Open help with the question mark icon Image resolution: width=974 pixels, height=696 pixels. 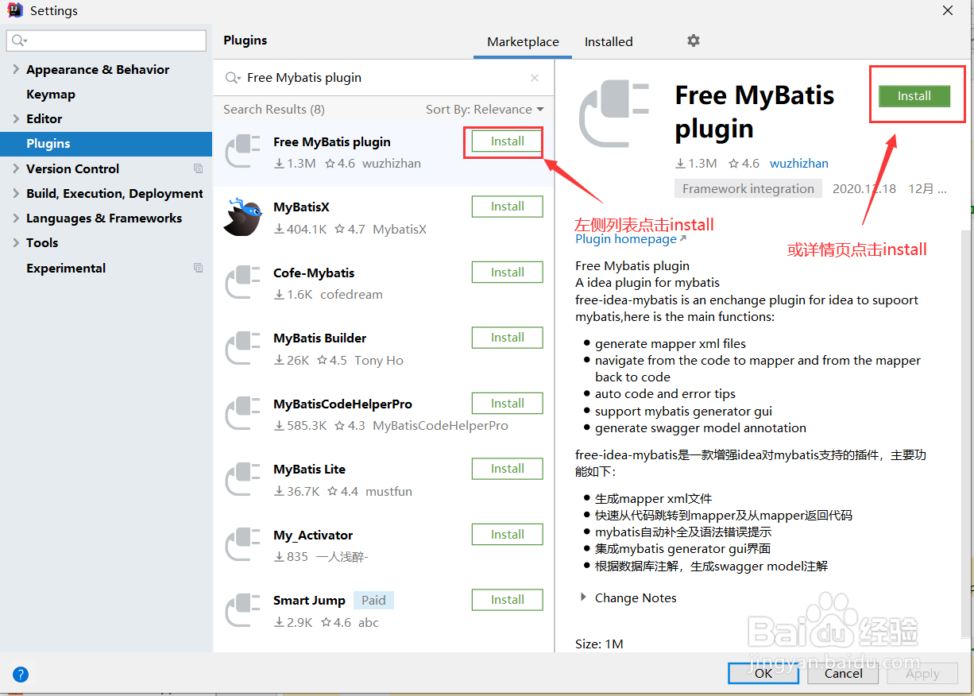coord(21,675)
